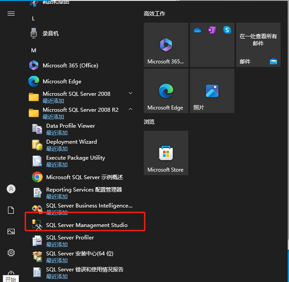Click the 浏览 group header
Image resolution: width=289 pixels, height=282 pixels.
pos(149,122)
